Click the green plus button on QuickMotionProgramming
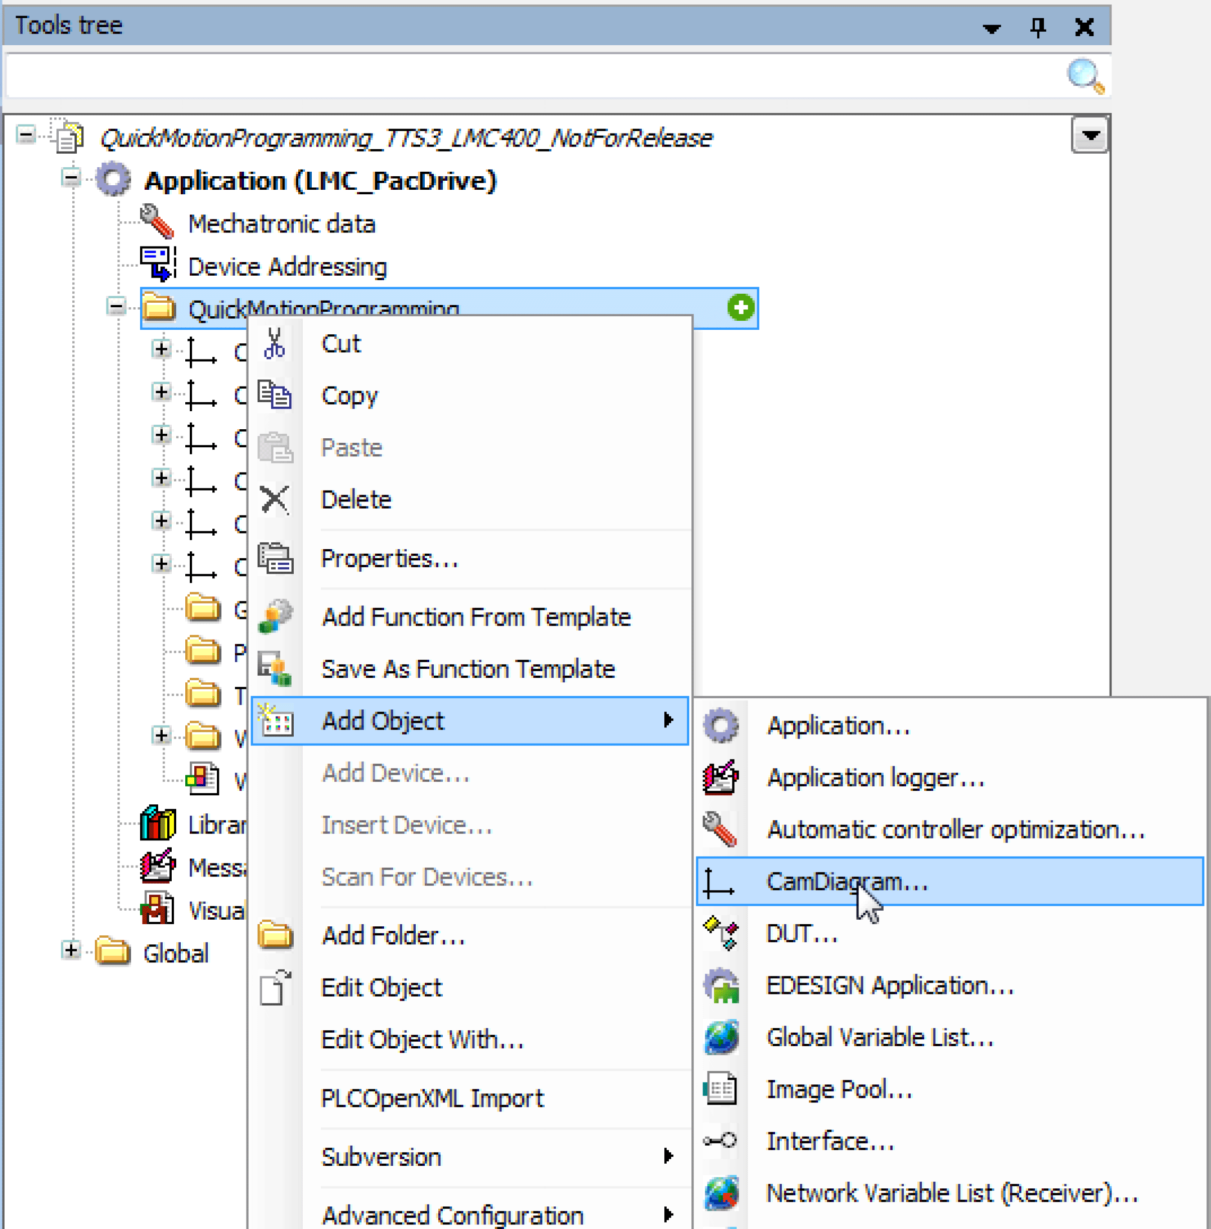The image size is (1211, 1229). click(x=741, y=308)
